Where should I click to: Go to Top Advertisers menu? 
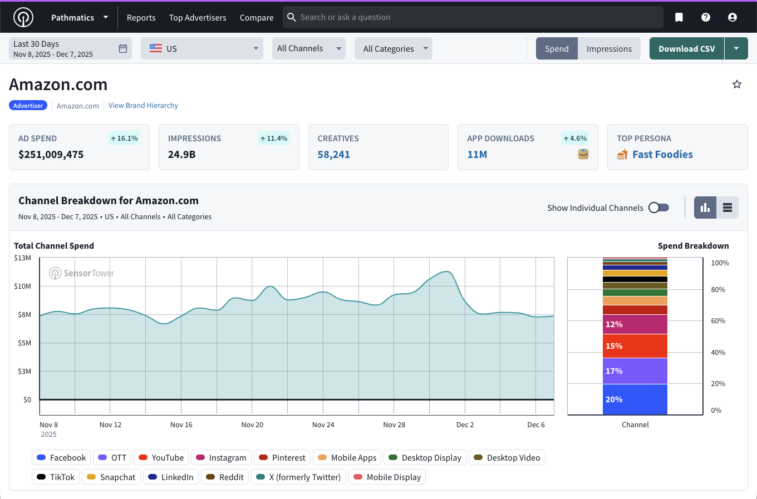click(x=198, y=18)
